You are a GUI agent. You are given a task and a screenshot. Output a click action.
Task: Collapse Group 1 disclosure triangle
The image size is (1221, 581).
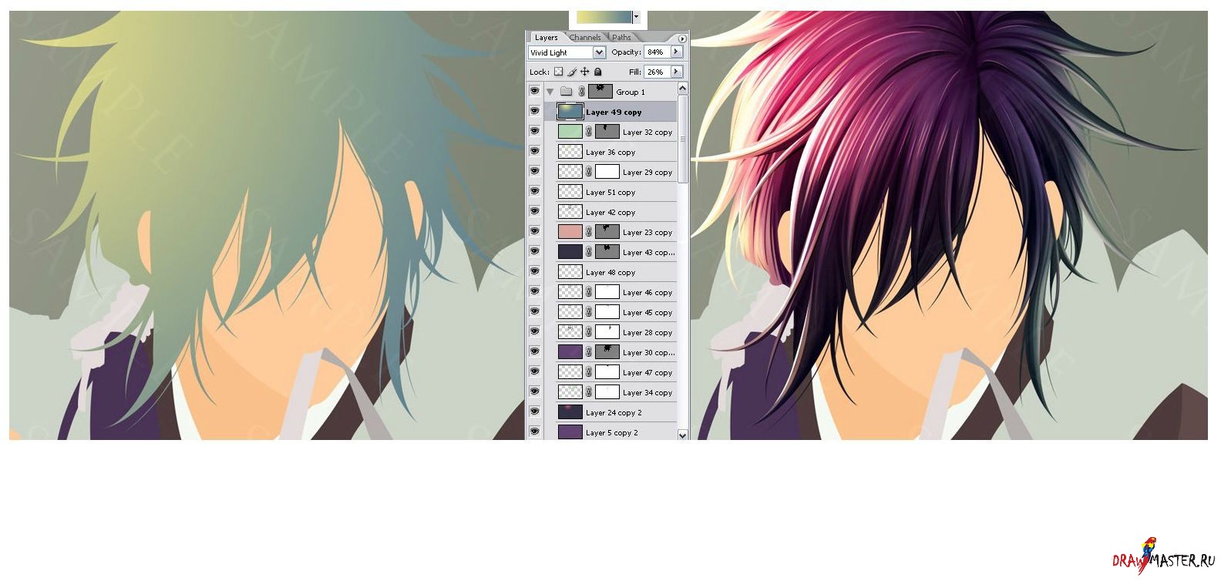(550, 92)
